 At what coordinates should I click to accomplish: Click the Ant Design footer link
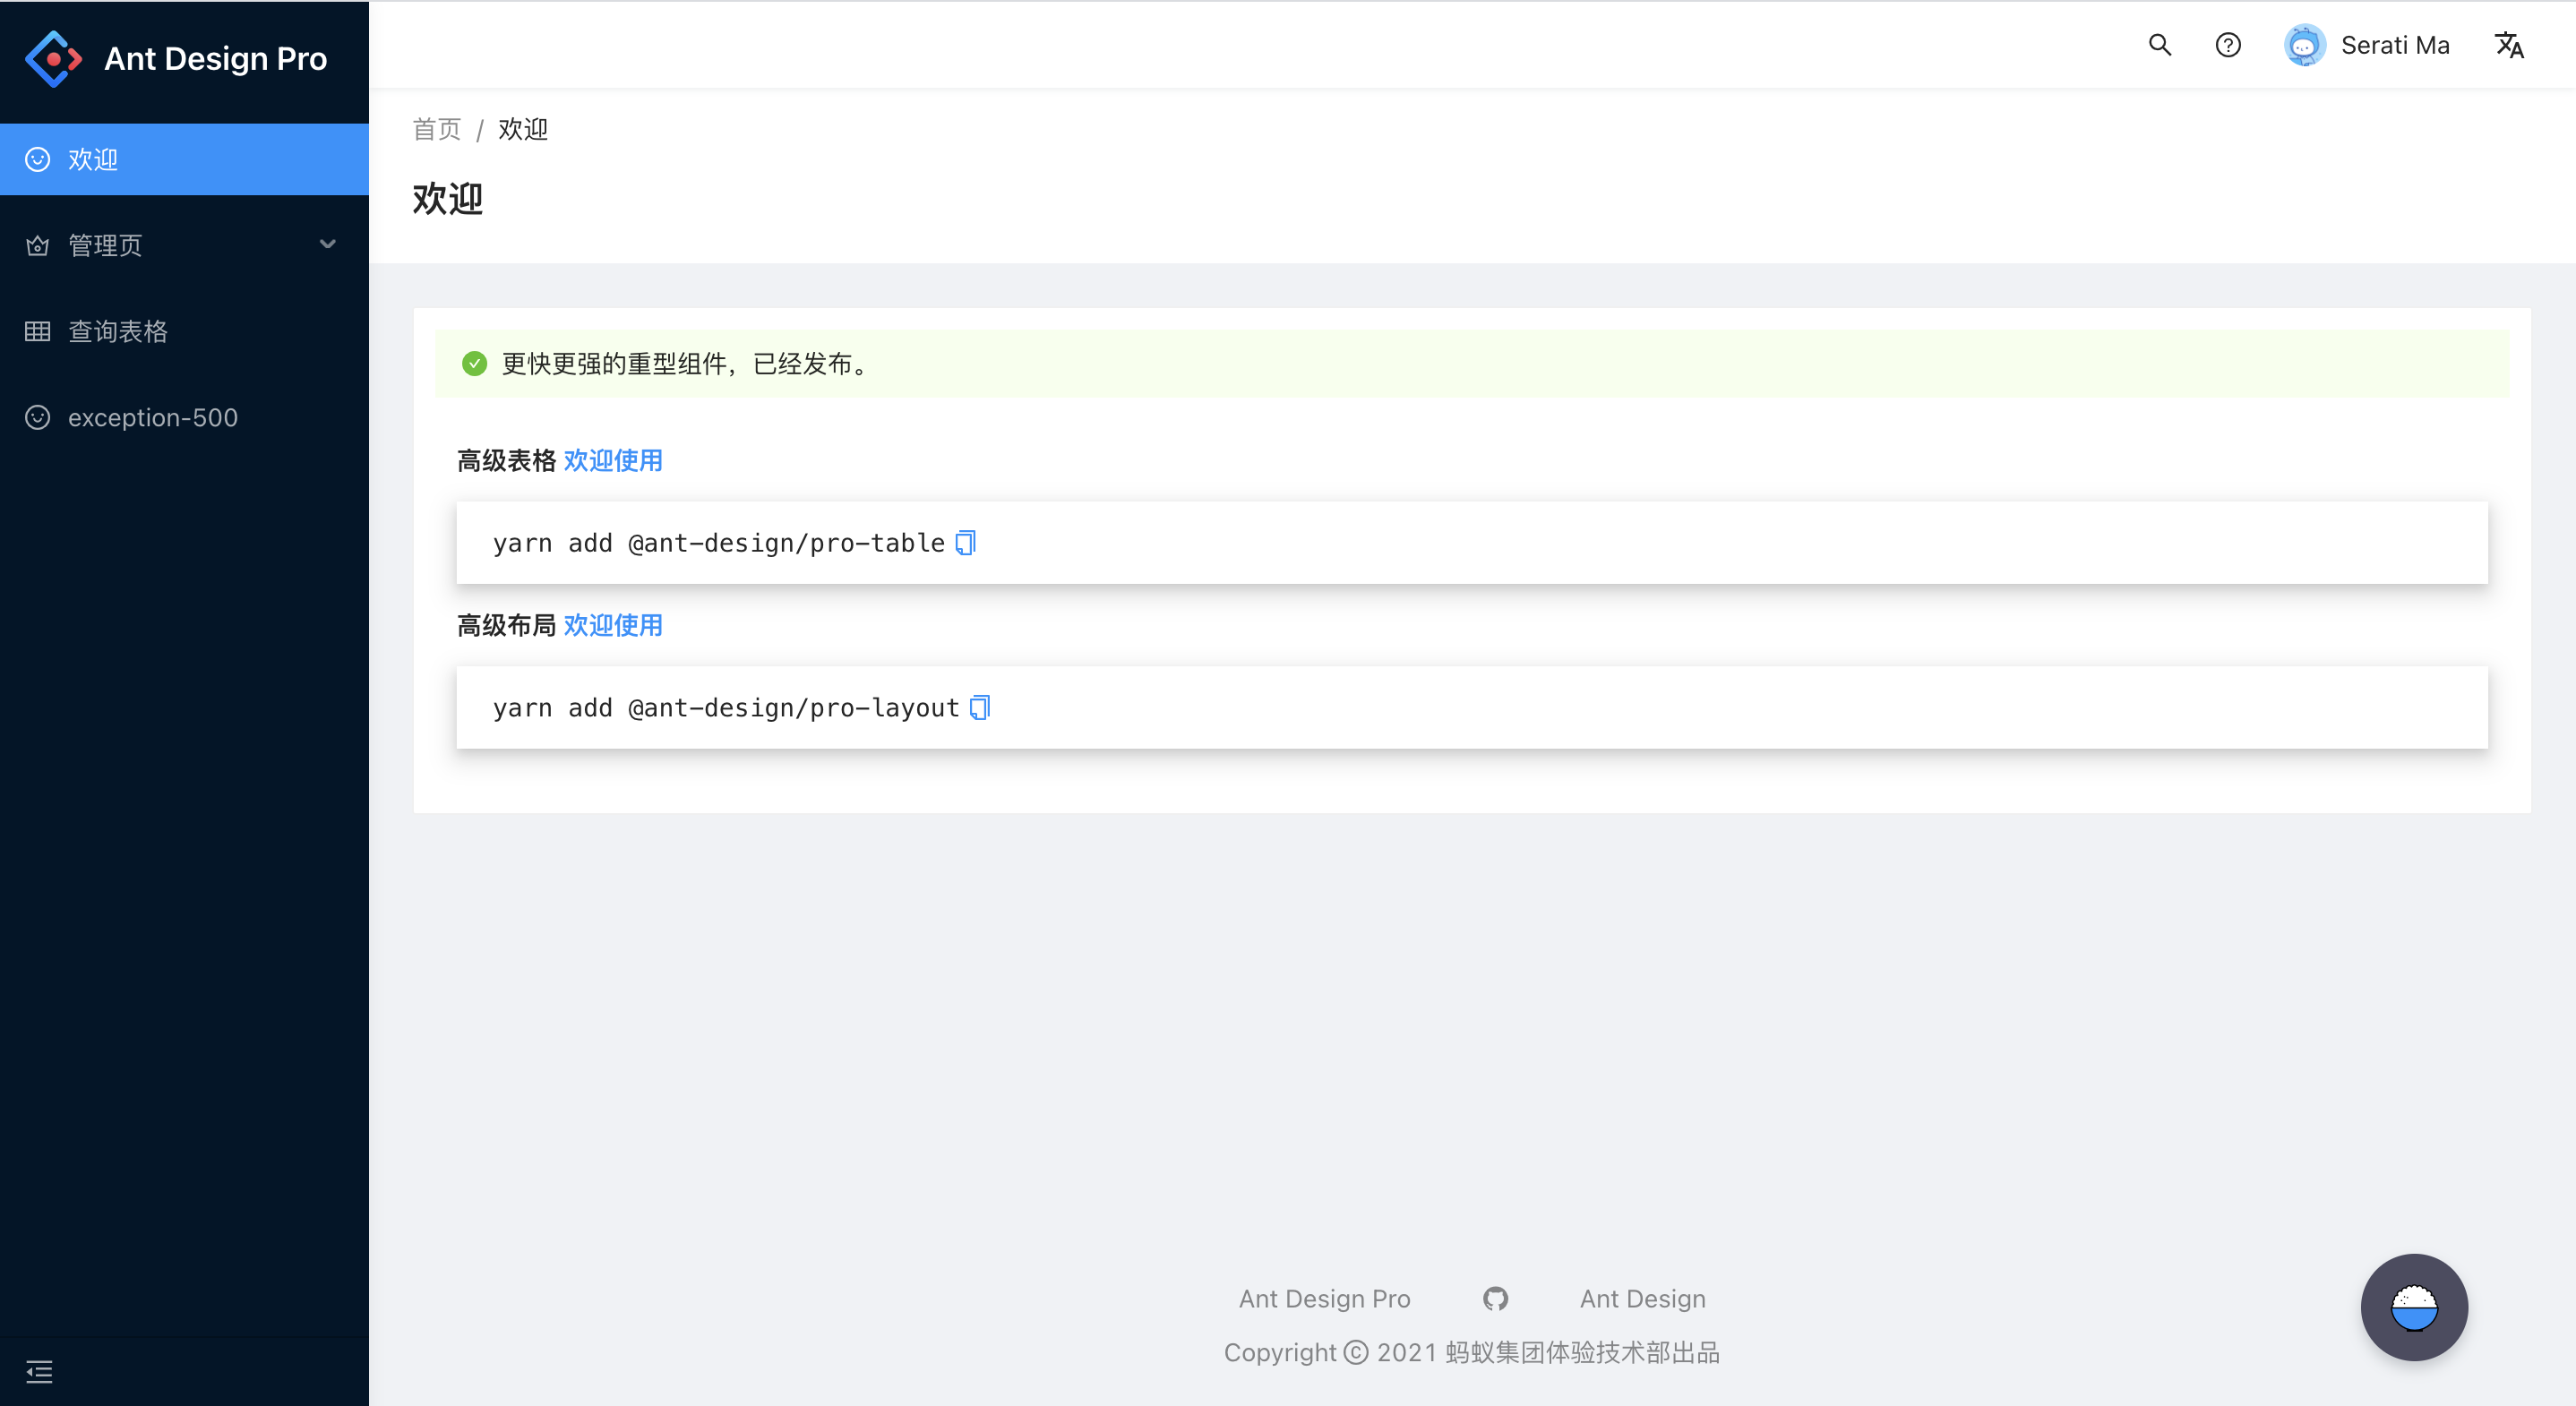(x=1641, y=1297)
